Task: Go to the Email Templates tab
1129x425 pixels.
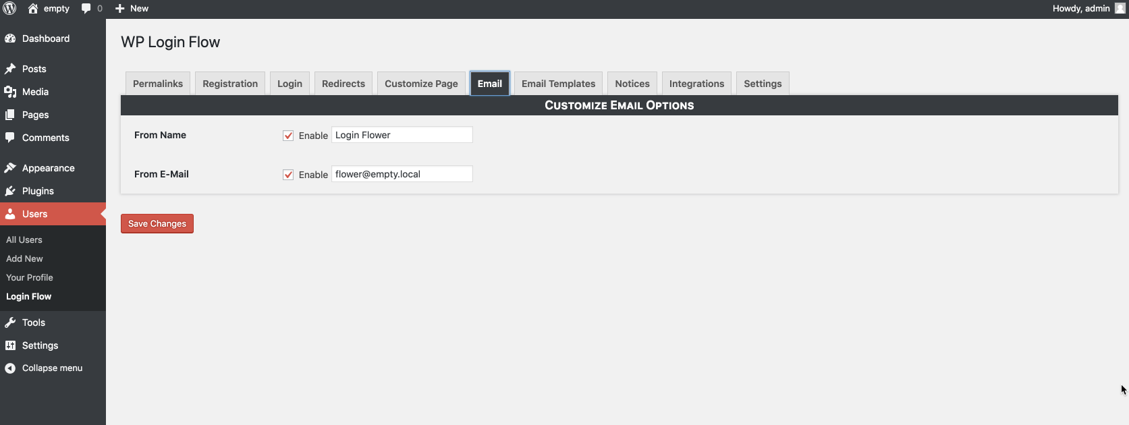Action: click(x=559, y=84)
